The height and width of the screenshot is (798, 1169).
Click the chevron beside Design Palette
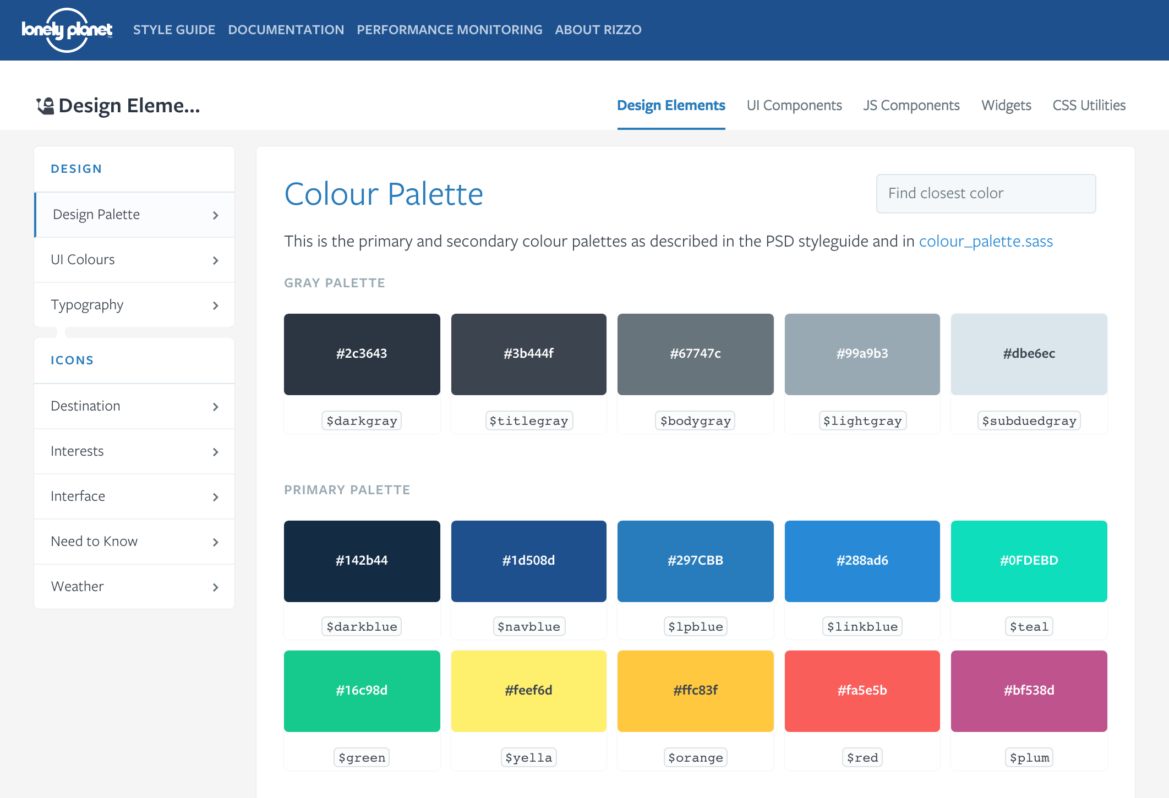[x=215, y=215]
